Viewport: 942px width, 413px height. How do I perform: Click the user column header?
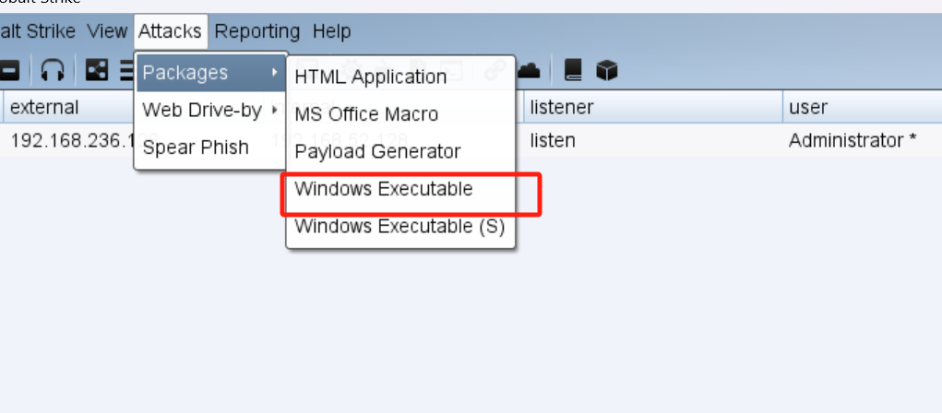click(808, 107)
